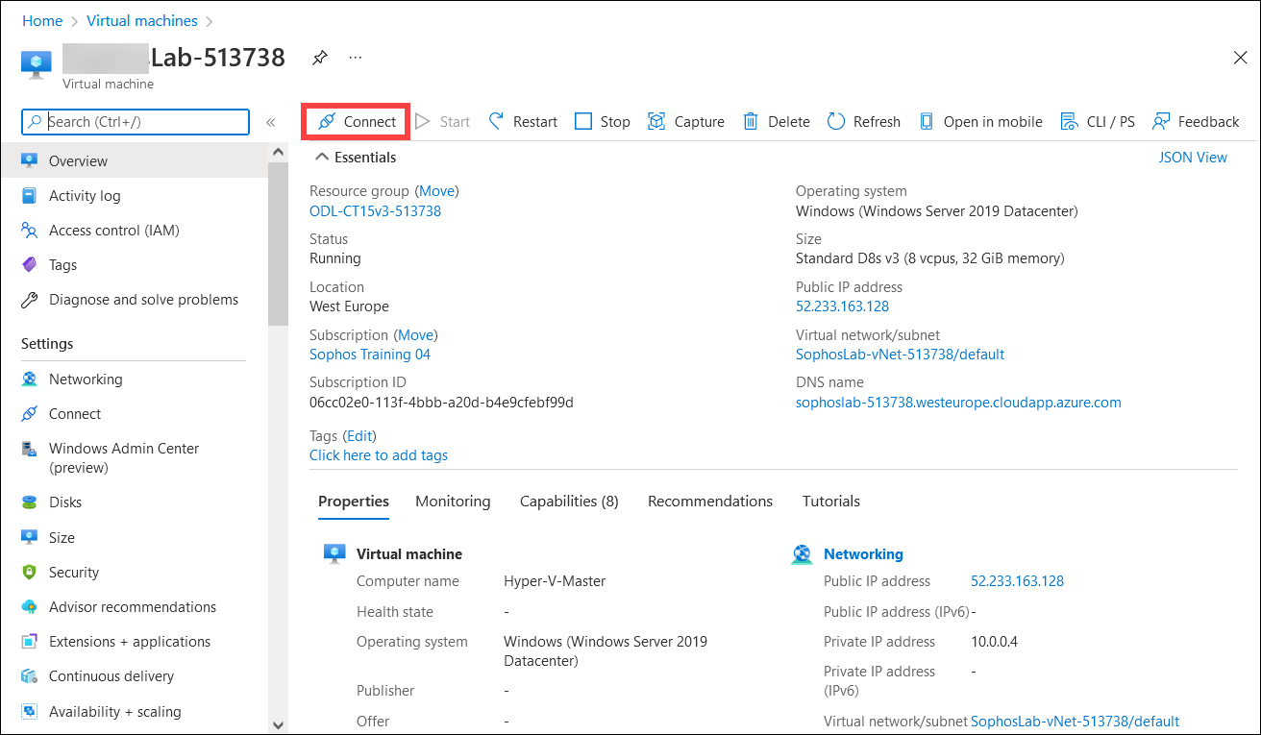Click the sidebar scrollbar down arrow
This screenshot has width=1261, height=735.
tap(279, 725)
